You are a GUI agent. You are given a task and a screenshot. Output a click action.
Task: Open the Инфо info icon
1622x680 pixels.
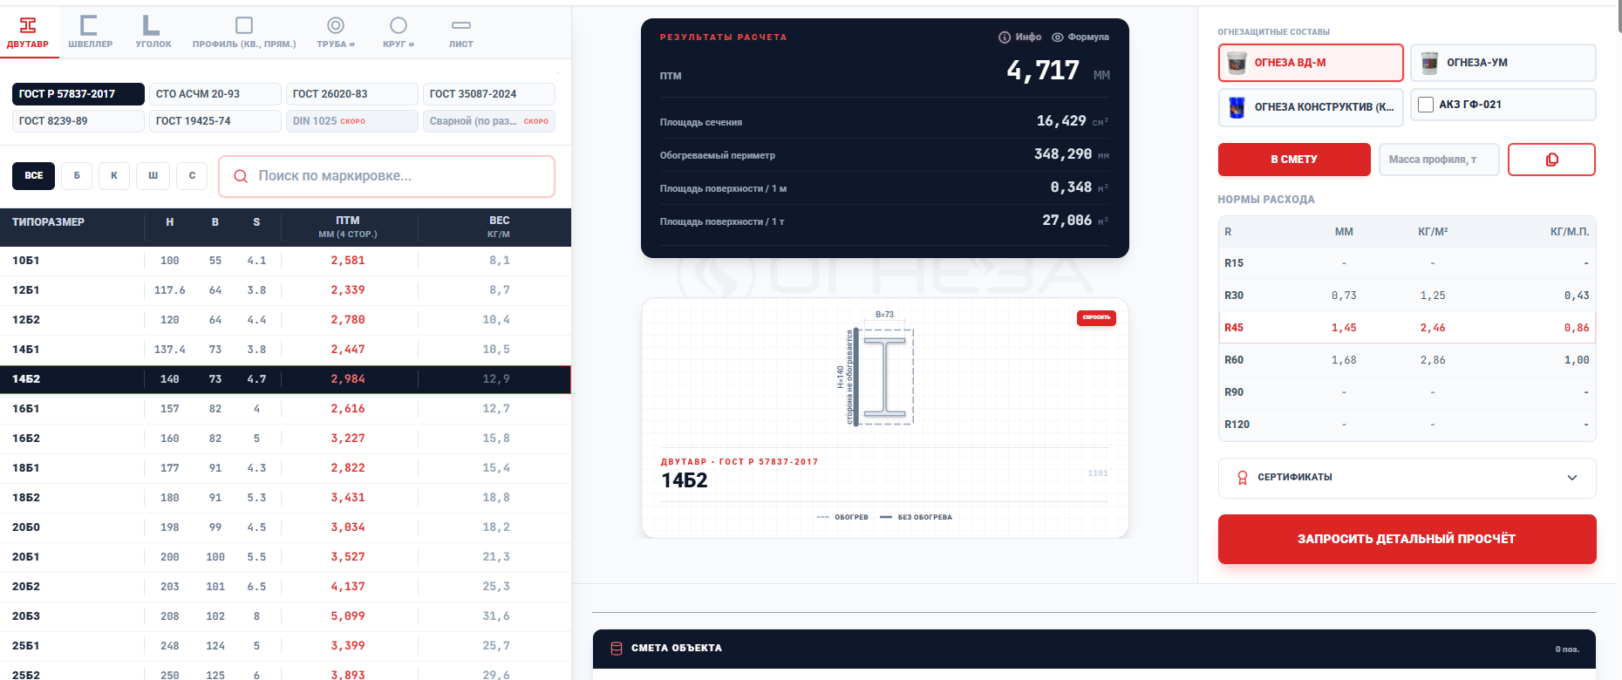pyautogui.click(x=1005, y=37)
